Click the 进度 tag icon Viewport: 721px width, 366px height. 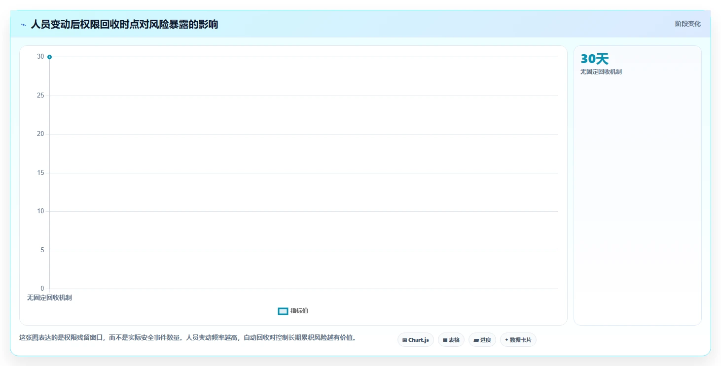point(476,340)
